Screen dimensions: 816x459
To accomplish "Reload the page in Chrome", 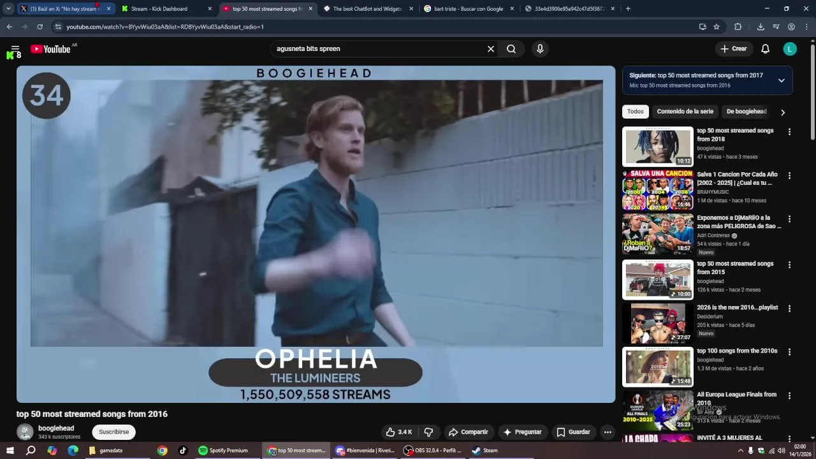I will coord(40,27).
